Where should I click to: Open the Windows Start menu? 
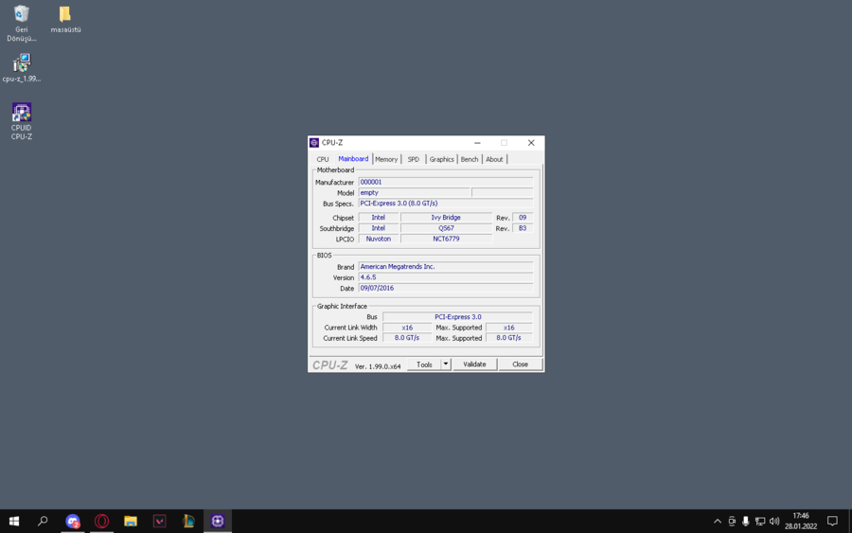14,521
